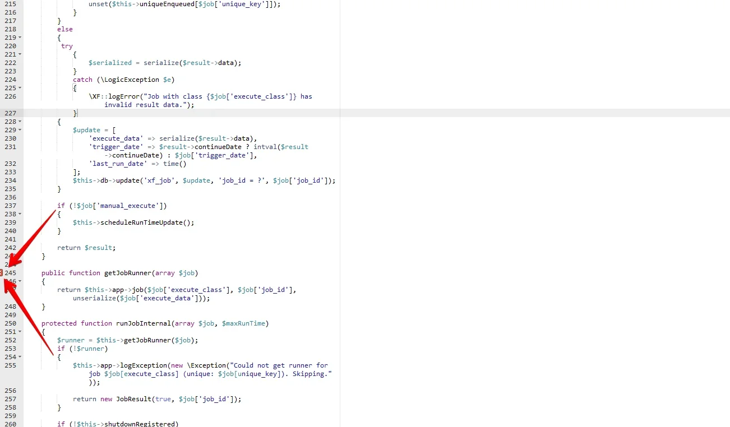Viewport: 730px width, 427px height.
Task: Click 'unserialize' call below line 246
Action: coord(94,298)
